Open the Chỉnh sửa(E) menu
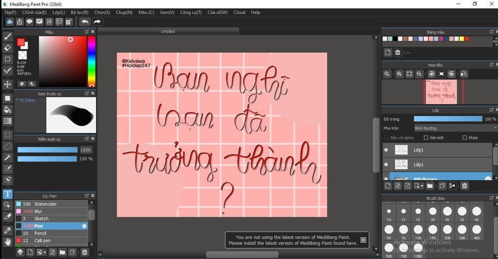Viewport: 498px width, 259px height. coord(35,12)
